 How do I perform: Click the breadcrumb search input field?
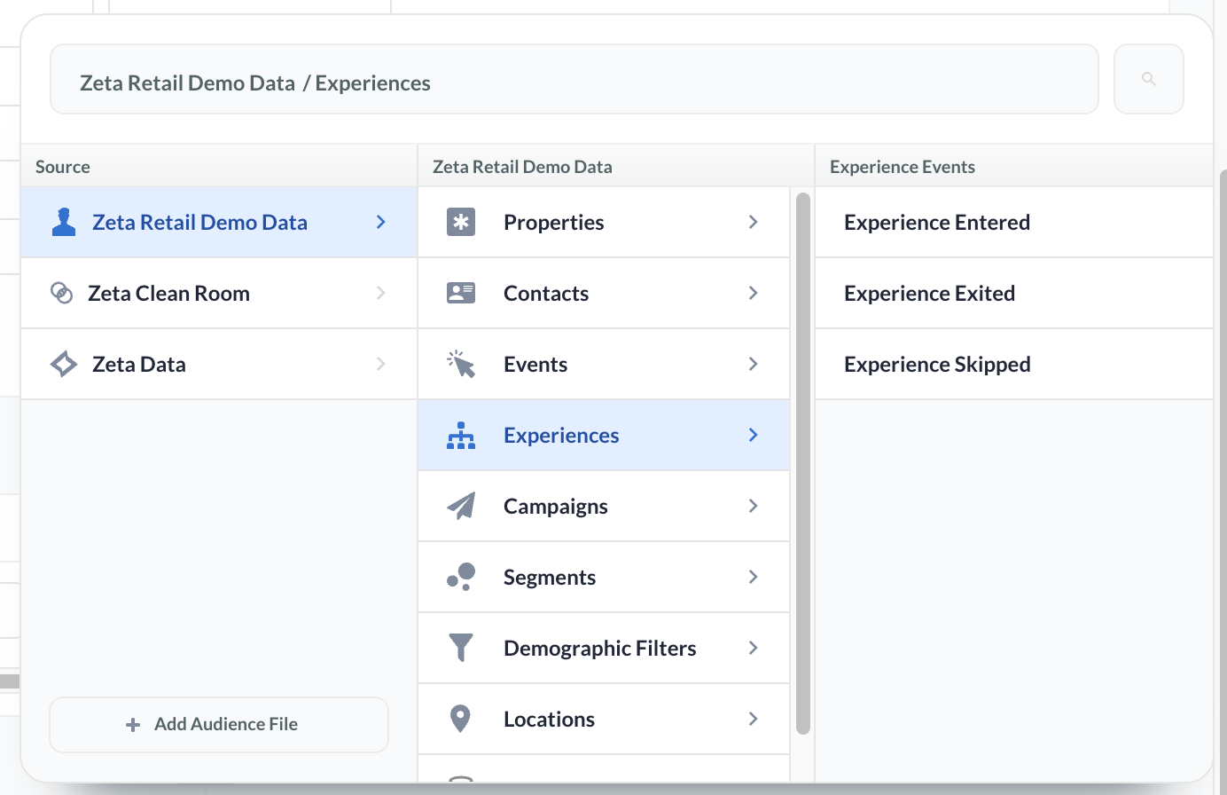(x=574, y=79)
